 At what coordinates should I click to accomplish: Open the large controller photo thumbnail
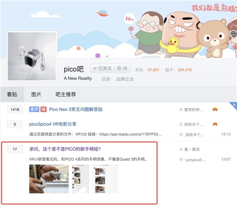tap(49, 179)
